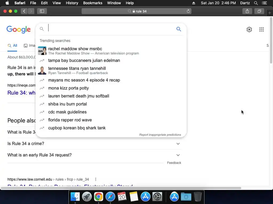Open the three-dot menu for law.cornell.edu result

[x=96, y=179]
